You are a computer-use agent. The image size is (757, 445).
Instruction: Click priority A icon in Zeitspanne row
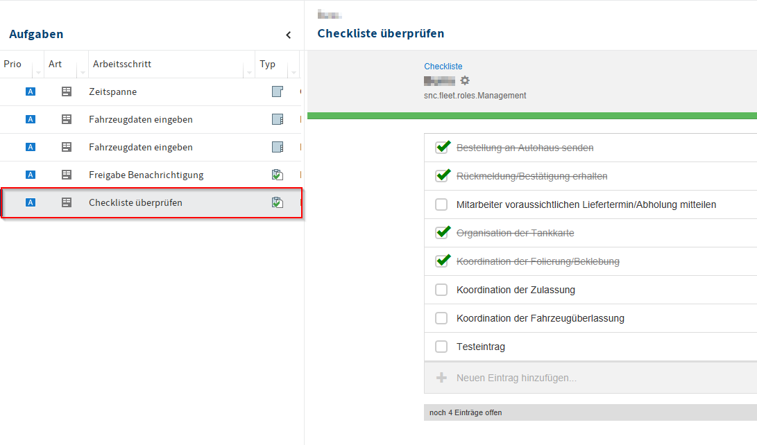point(30,91)
